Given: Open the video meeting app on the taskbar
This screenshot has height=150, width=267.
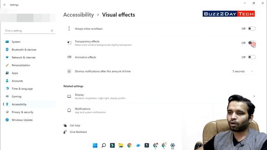Looking at the screenshot, I should point(138,145).
